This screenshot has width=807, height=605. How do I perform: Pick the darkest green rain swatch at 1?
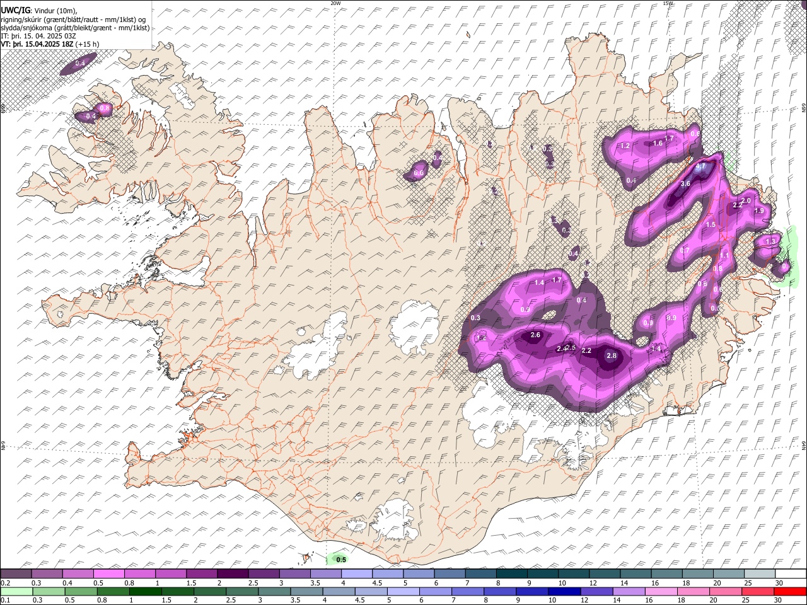click(x=145, y=592)
